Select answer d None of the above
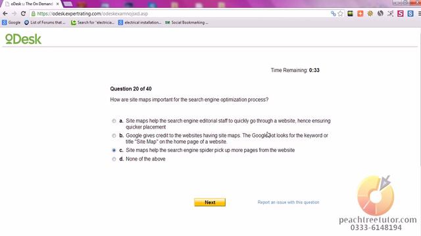This screenshot has width=421, height=236. (114, 159)
